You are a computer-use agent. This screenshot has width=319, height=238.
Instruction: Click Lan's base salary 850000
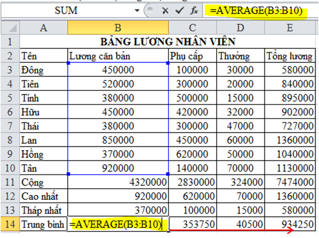pos(118,140)
